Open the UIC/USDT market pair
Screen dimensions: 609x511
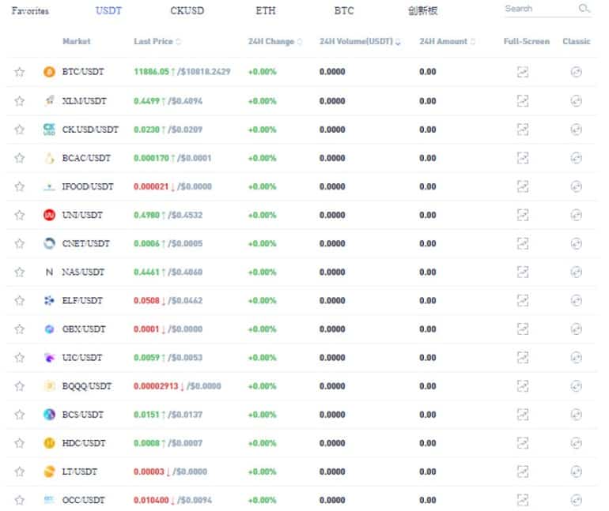pyautogui.click(x=82, y=358)
